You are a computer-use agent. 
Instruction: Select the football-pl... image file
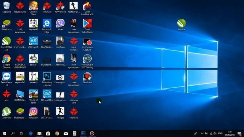pos(74,7)
